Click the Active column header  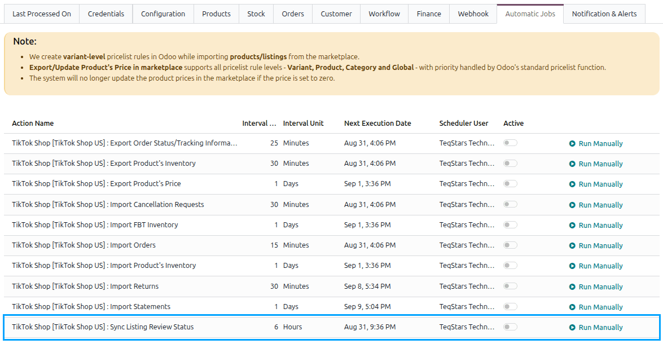click(513, 124)
